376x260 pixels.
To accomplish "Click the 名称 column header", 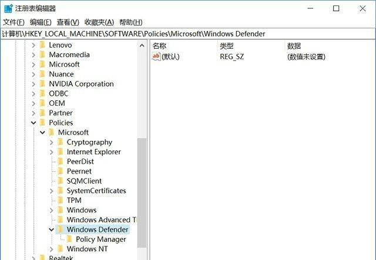I will coord(159,46).
